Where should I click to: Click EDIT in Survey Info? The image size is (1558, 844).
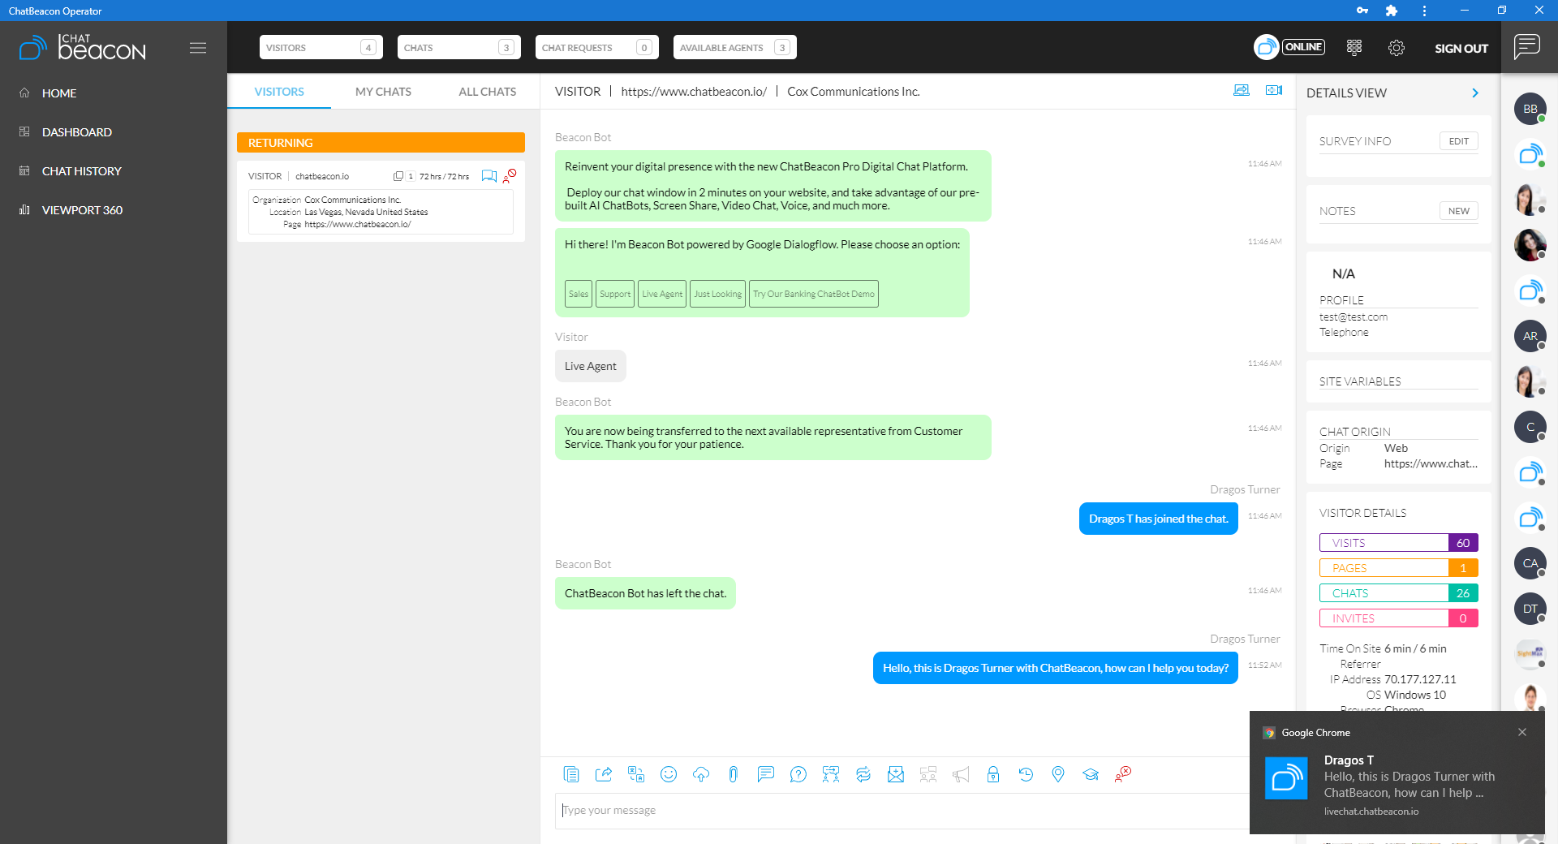click(1459, 141)
